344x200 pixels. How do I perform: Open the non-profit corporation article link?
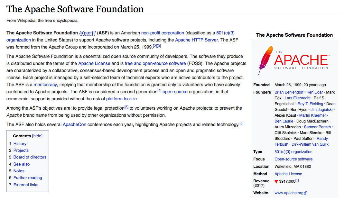click(163, 33)
